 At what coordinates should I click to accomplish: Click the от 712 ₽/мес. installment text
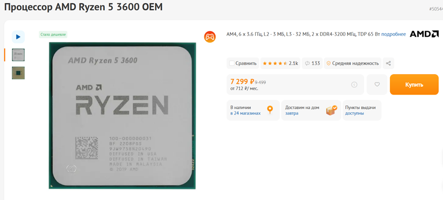pyautogui.click(x=244, y=88)
